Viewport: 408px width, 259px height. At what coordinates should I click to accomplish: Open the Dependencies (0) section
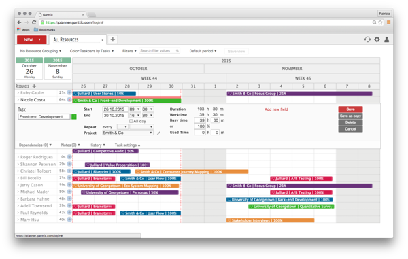(35, 145)
